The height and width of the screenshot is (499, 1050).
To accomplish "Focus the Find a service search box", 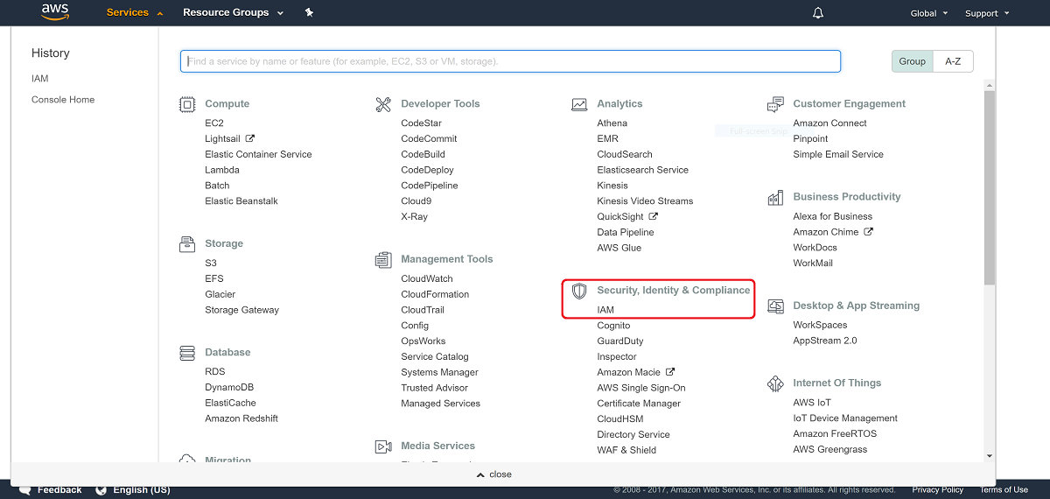I will (510, 61).
